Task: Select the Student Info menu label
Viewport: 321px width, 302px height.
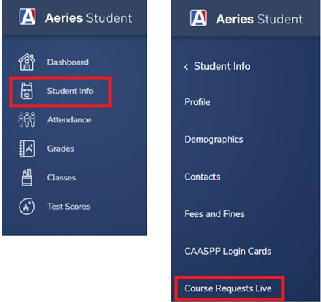Action: click(x=70, y=91)
